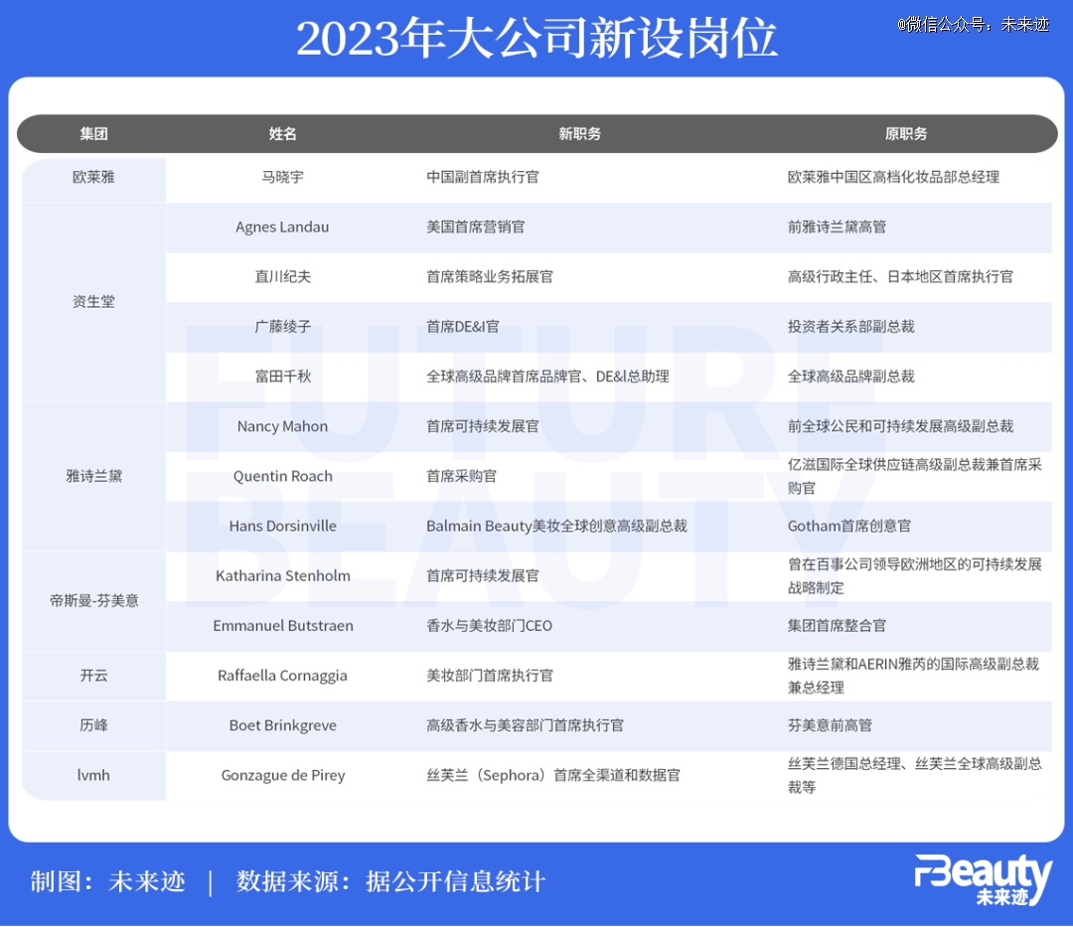
Task: Click the "历峰" group cell
Action: [93, 725]
